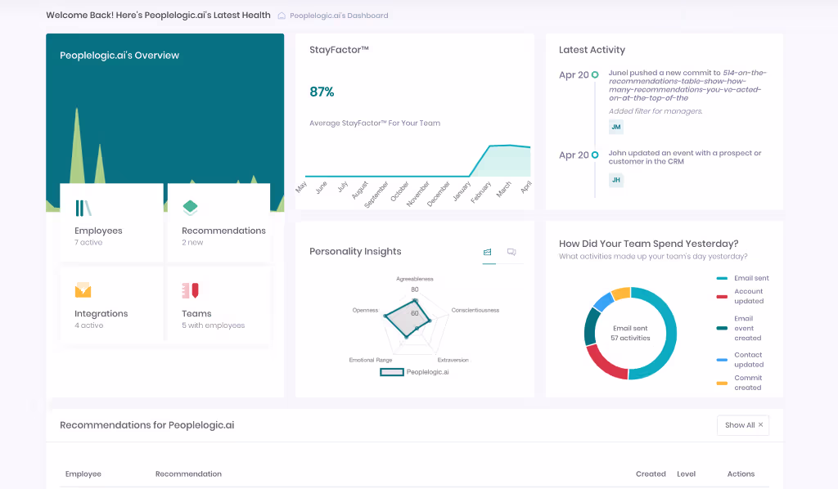Click Account updated red legend swatch
838x489 pixels.
(x=722, y=296)
